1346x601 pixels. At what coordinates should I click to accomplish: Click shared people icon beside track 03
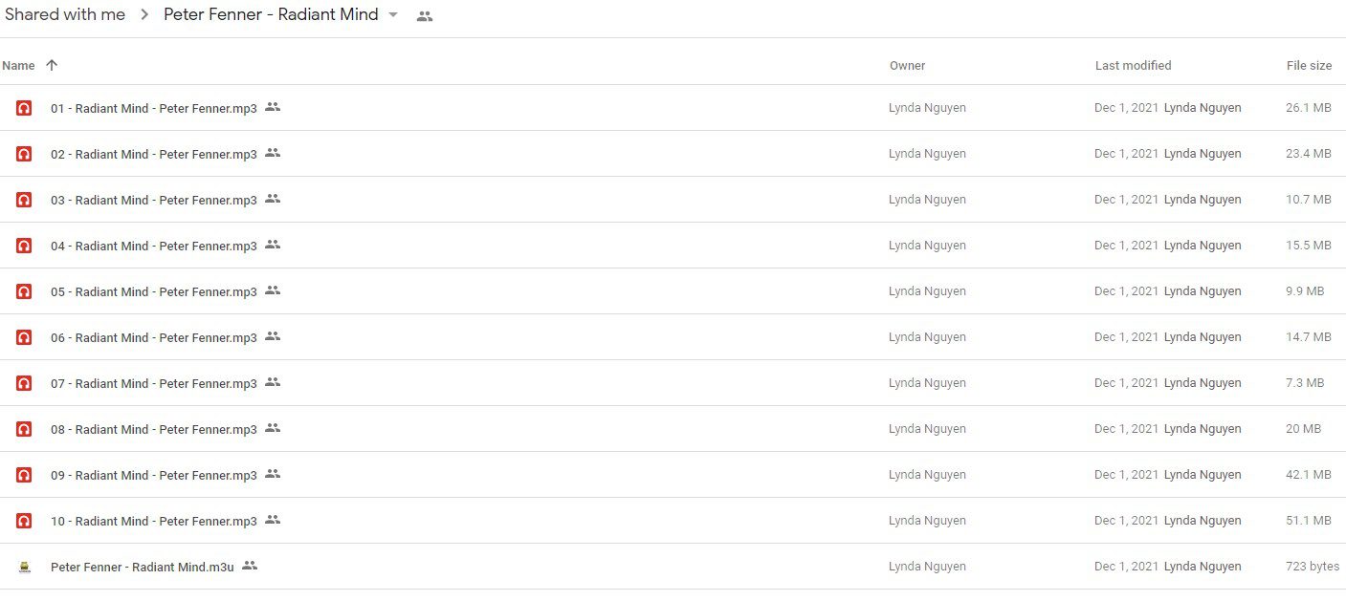(x=273, y=199)
